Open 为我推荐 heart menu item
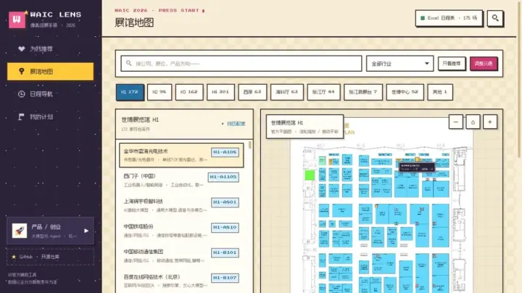The width and height of the screenshot is (522, 293). pyautogui.click(x=50, y=49)
